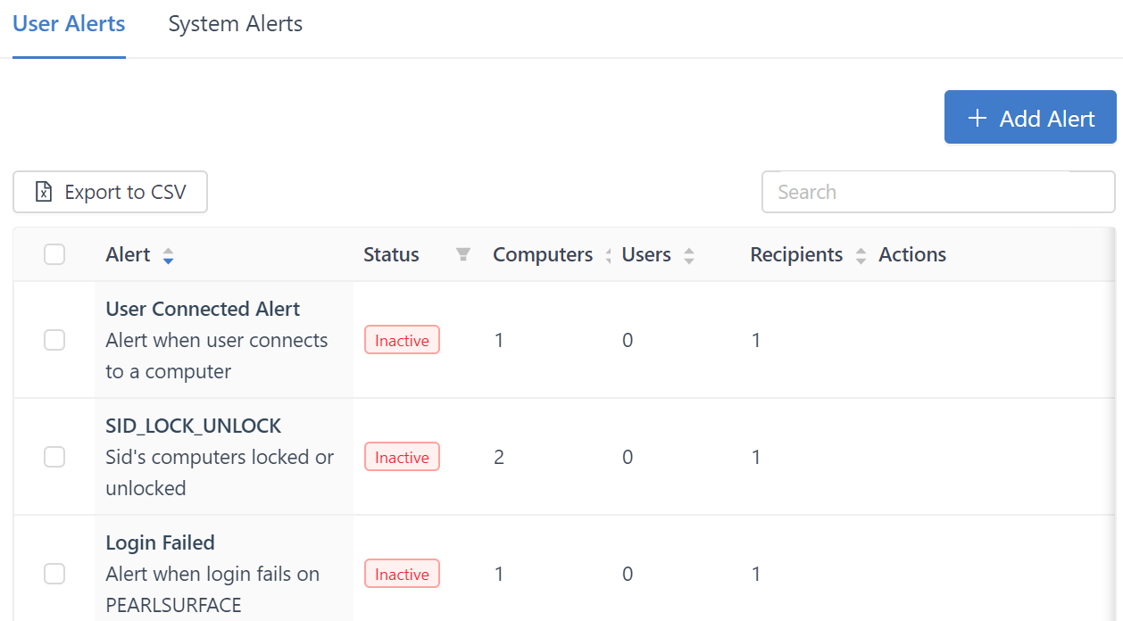This screenshot has width=1123, height=621.
Task: Click the plus icon in Add Alert
Action: pyautogui.click(x=977, y=118)
